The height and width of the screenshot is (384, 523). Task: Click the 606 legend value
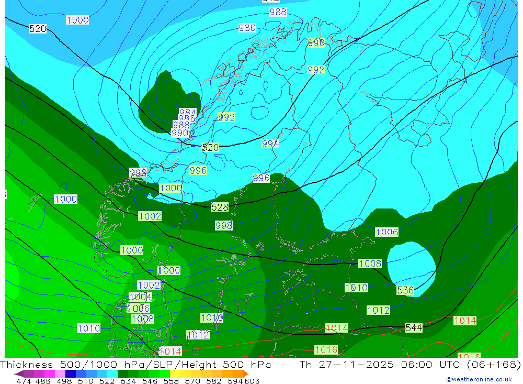[252, 381]
